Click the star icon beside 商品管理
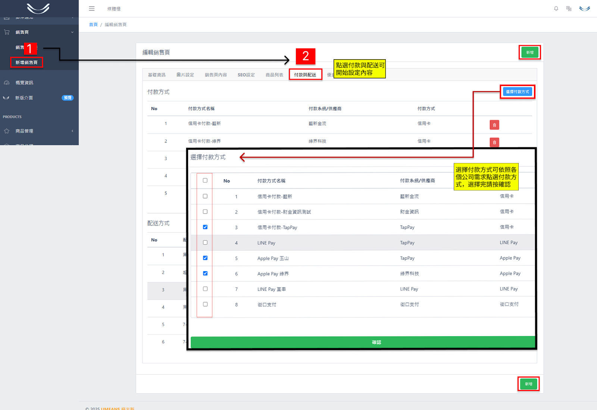This screenshot has width=597, height=410. pyautogui.click(x=7, y=131)
